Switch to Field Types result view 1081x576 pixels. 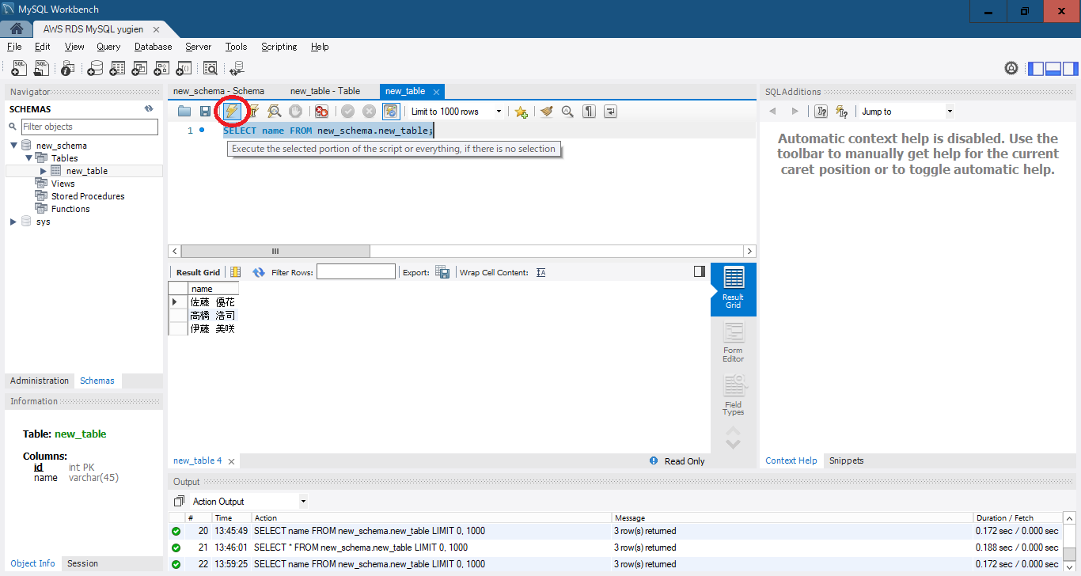pyautogui.click(x=734, y=396)
